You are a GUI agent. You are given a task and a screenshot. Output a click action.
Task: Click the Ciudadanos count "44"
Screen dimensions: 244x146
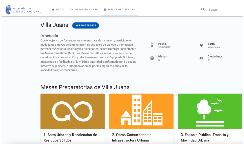pyautogui.click(x=209, y=60)
